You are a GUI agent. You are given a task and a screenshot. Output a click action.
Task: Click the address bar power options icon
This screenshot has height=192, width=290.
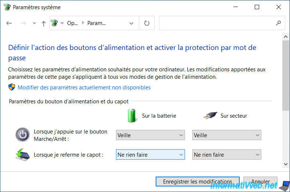click(x=54, y=23)
